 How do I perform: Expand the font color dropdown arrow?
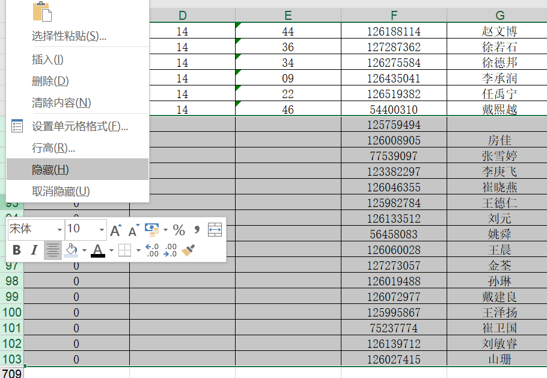coord(111,250)
